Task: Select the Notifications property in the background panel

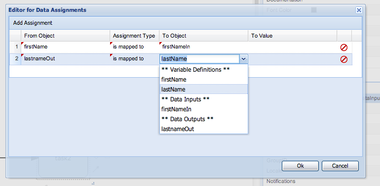Action: pyautogui.click(x=281, y=181)
